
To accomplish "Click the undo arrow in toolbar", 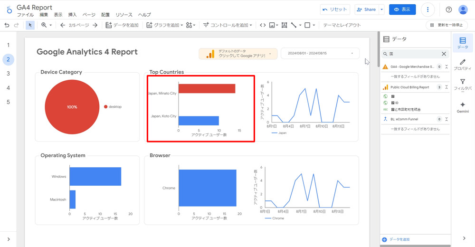I will 7,25.
